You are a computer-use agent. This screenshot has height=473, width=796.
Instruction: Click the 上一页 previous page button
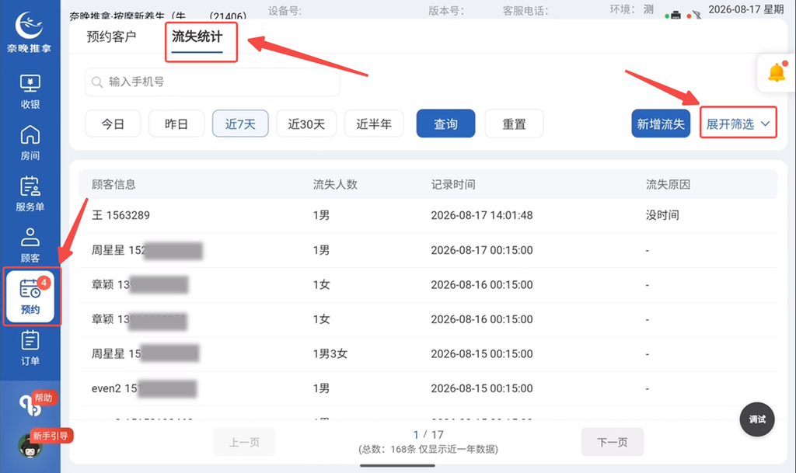pos(244,442)
